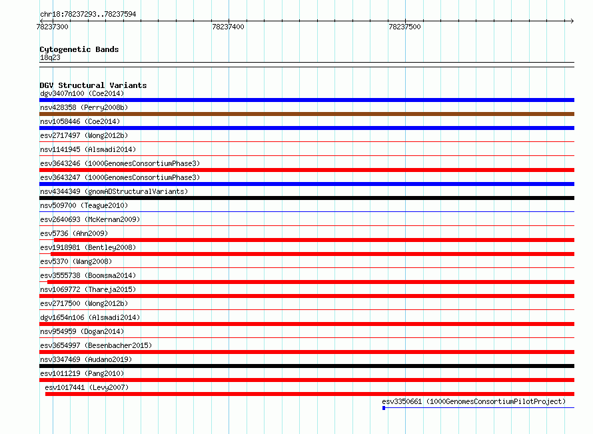The height and width of the screenshot is (434, 593).
Task: Open the nsv954959 (Dogan2014) label
Action: [82, 331]
